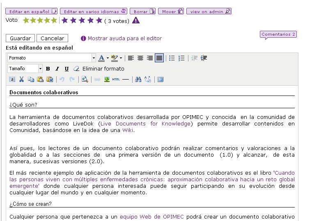Toggle underline formatting

66,68
